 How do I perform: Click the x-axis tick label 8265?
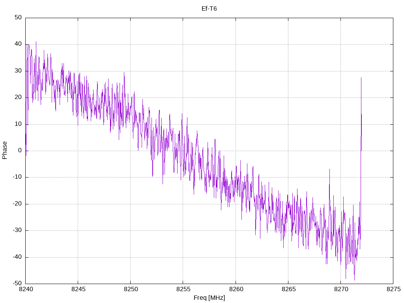[288, 289]
